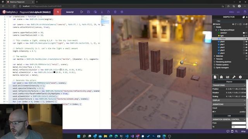Viewport: 248px width, 139px height.
Task: Click the Download icon in the playground toolbar
Action: click(x=102, y=12)
